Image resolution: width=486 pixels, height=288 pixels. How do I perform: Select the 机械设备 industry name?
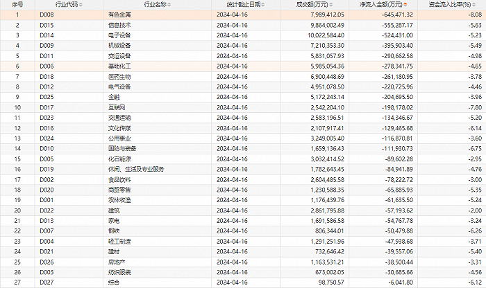point(119,46)
